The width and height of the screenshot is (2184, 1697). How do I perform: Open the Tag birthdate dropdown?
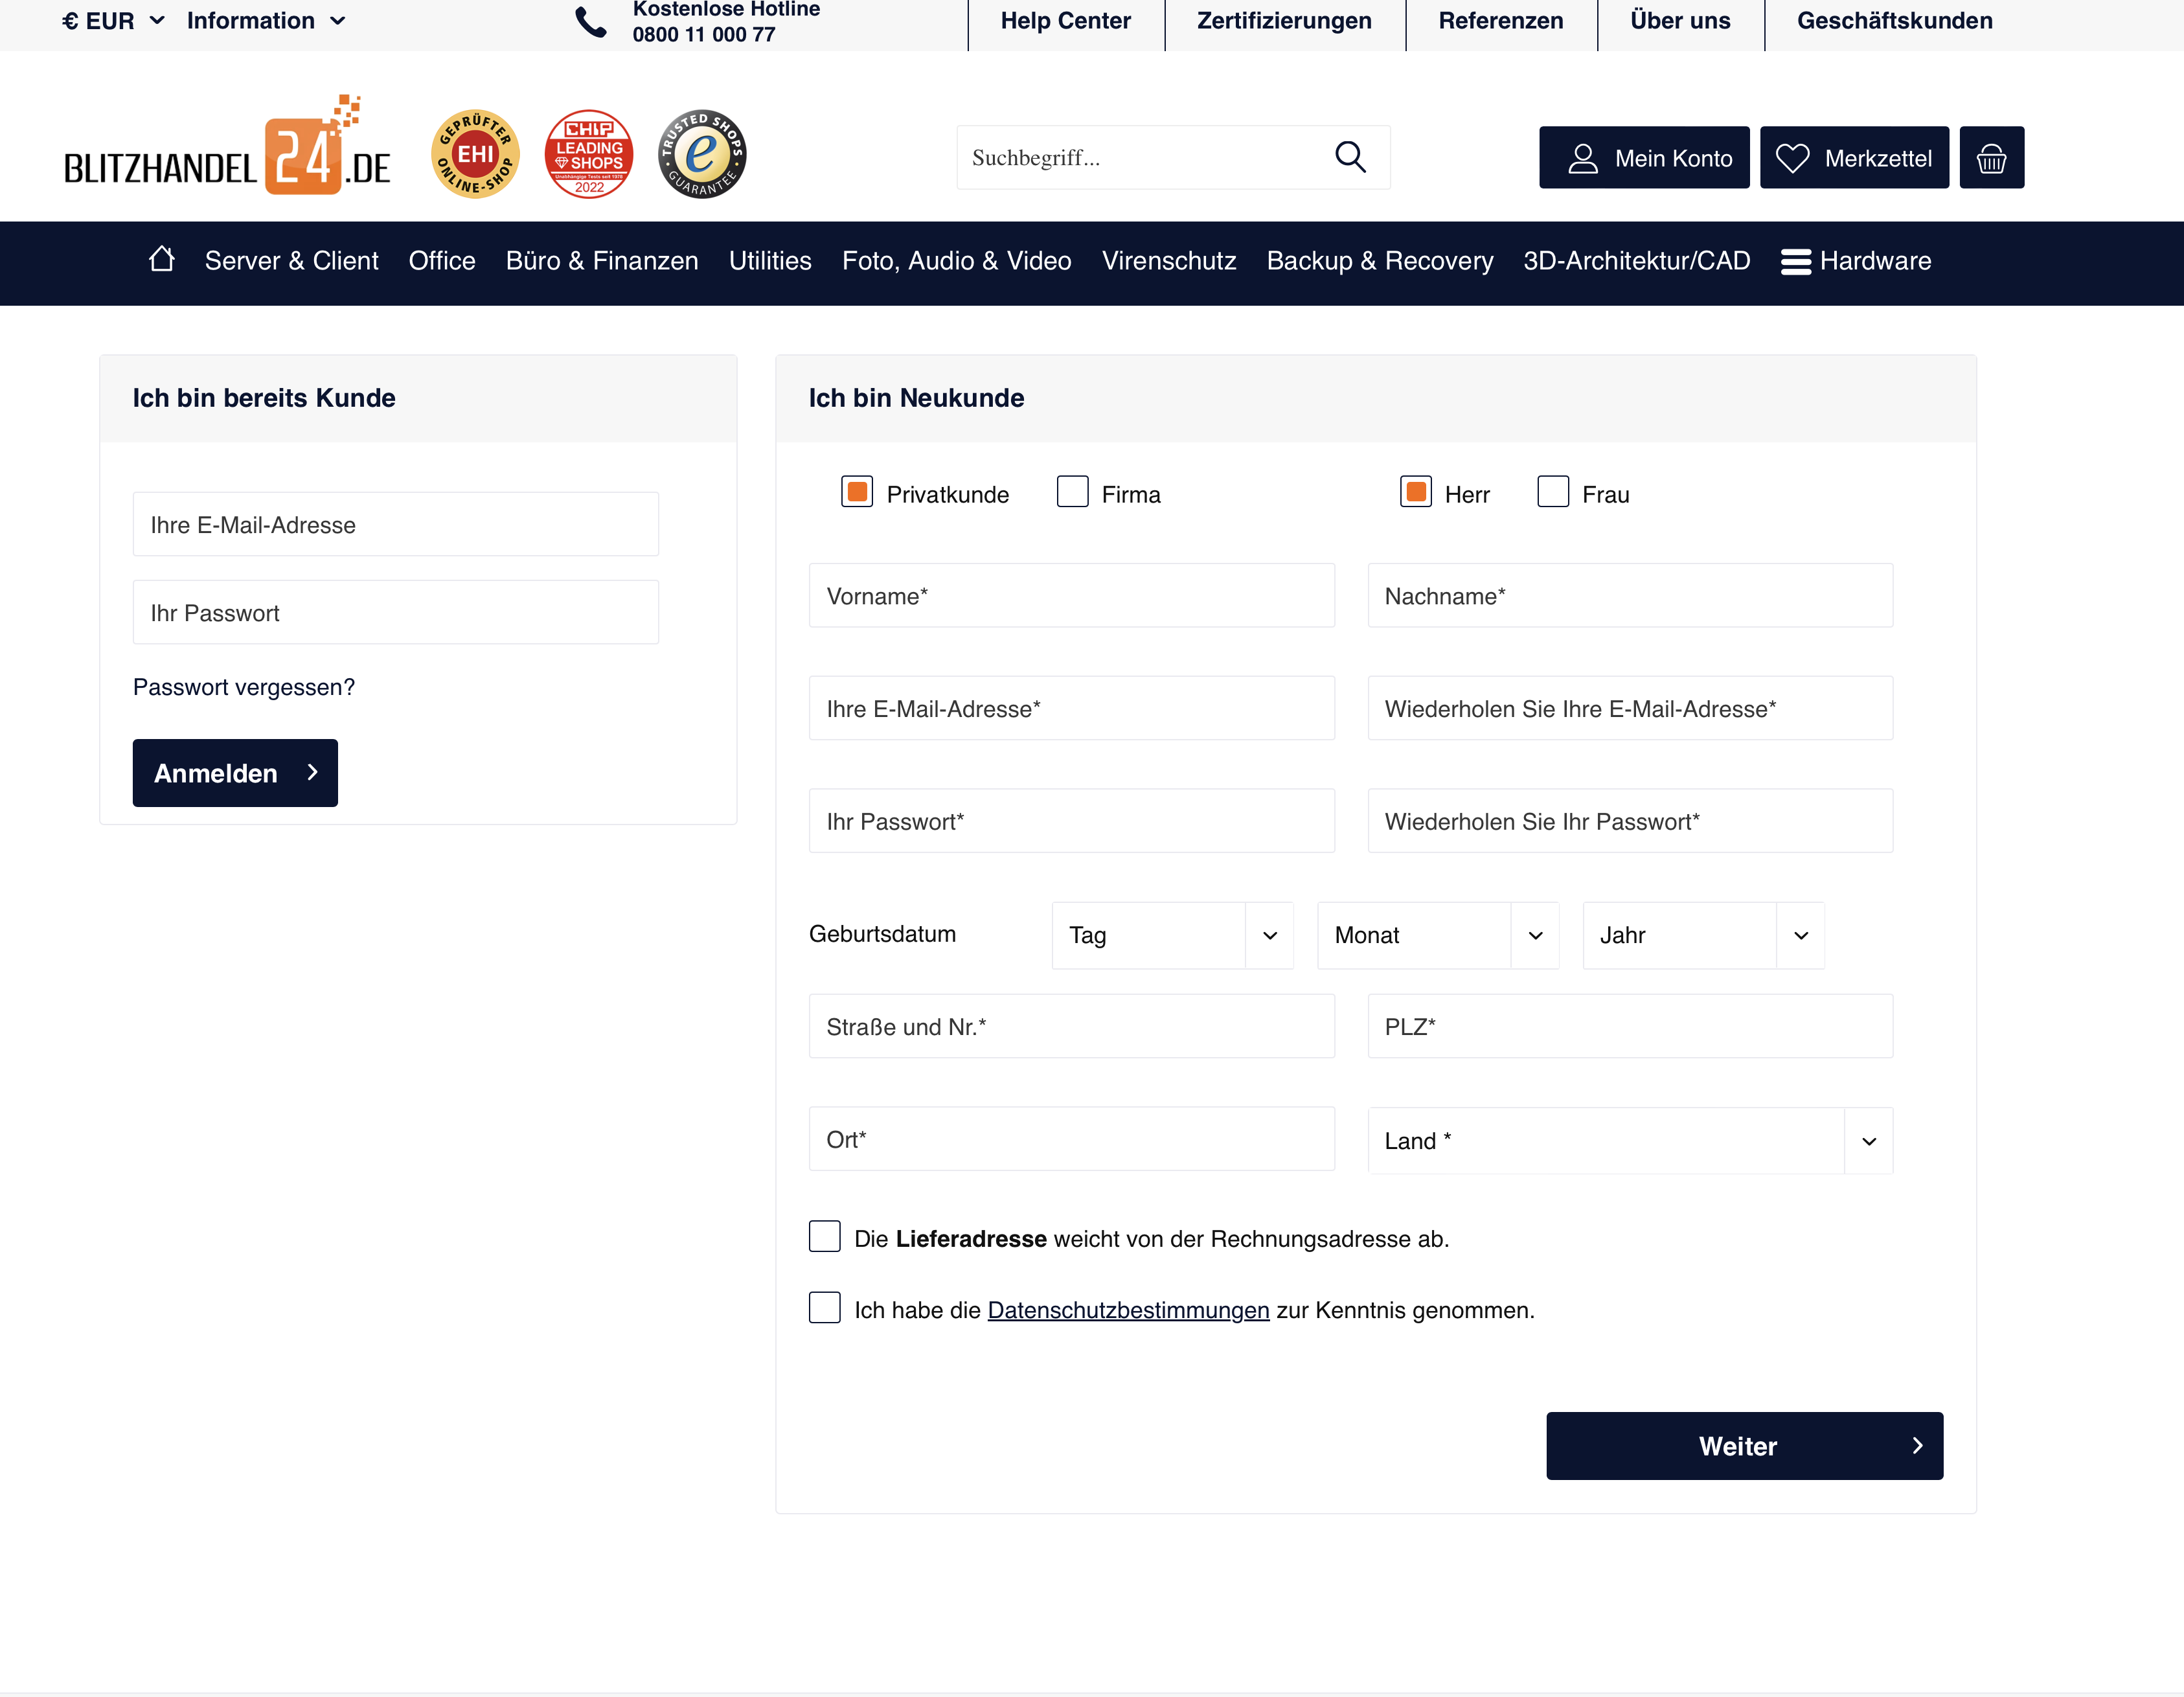coord(1172,935)
